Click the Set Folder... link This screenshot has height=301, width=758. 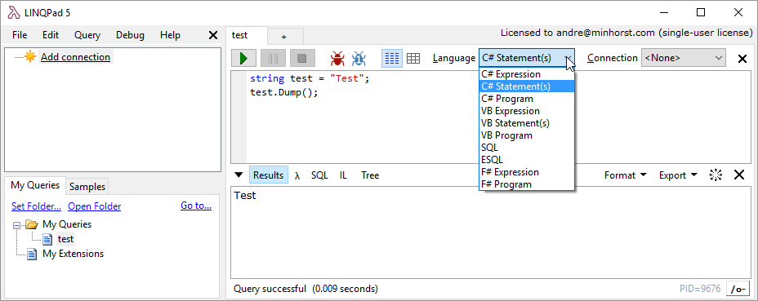click(36, 206)
